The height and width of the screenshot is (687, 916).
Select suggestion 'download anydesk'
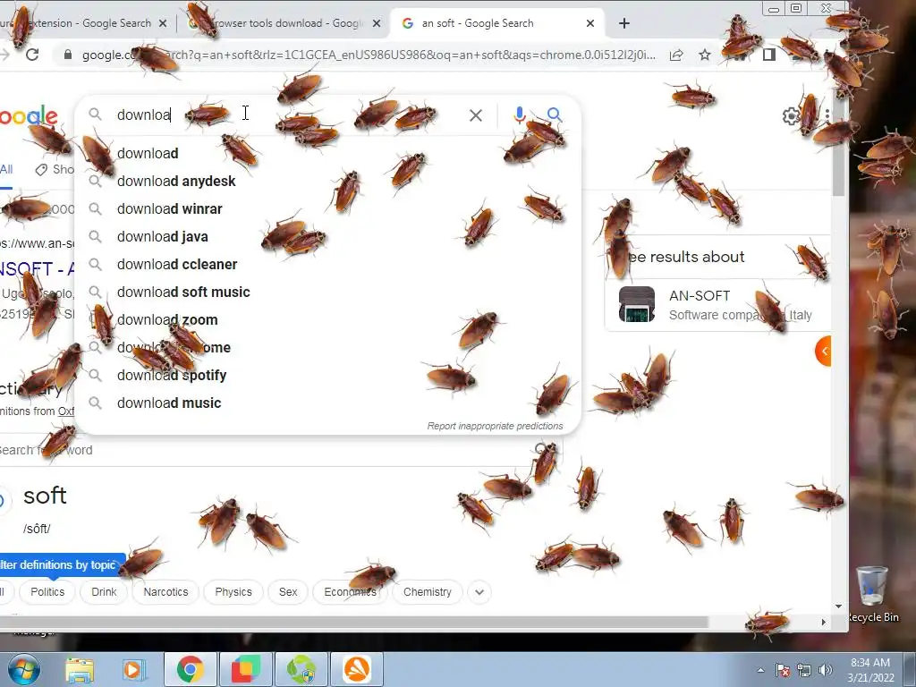point(327,181)
